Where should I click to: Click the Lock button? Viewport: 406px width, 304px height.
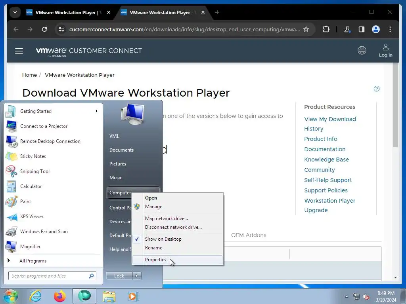click(119, 276)
